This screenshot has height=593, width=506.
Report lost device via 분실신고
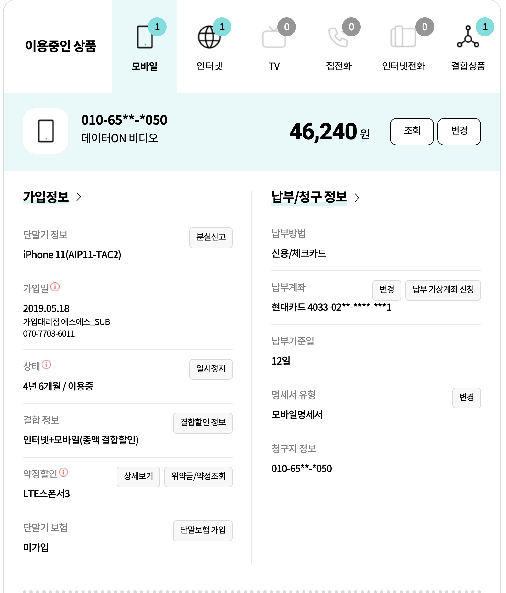pyautogui.click(x=211, y=238)
